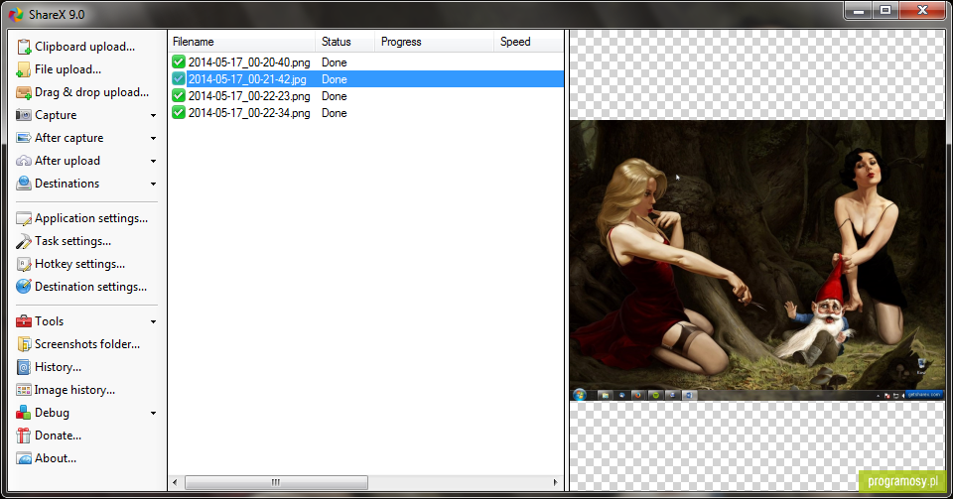
Task: Open Screenshots folder
Action: (x=87, y=344)
